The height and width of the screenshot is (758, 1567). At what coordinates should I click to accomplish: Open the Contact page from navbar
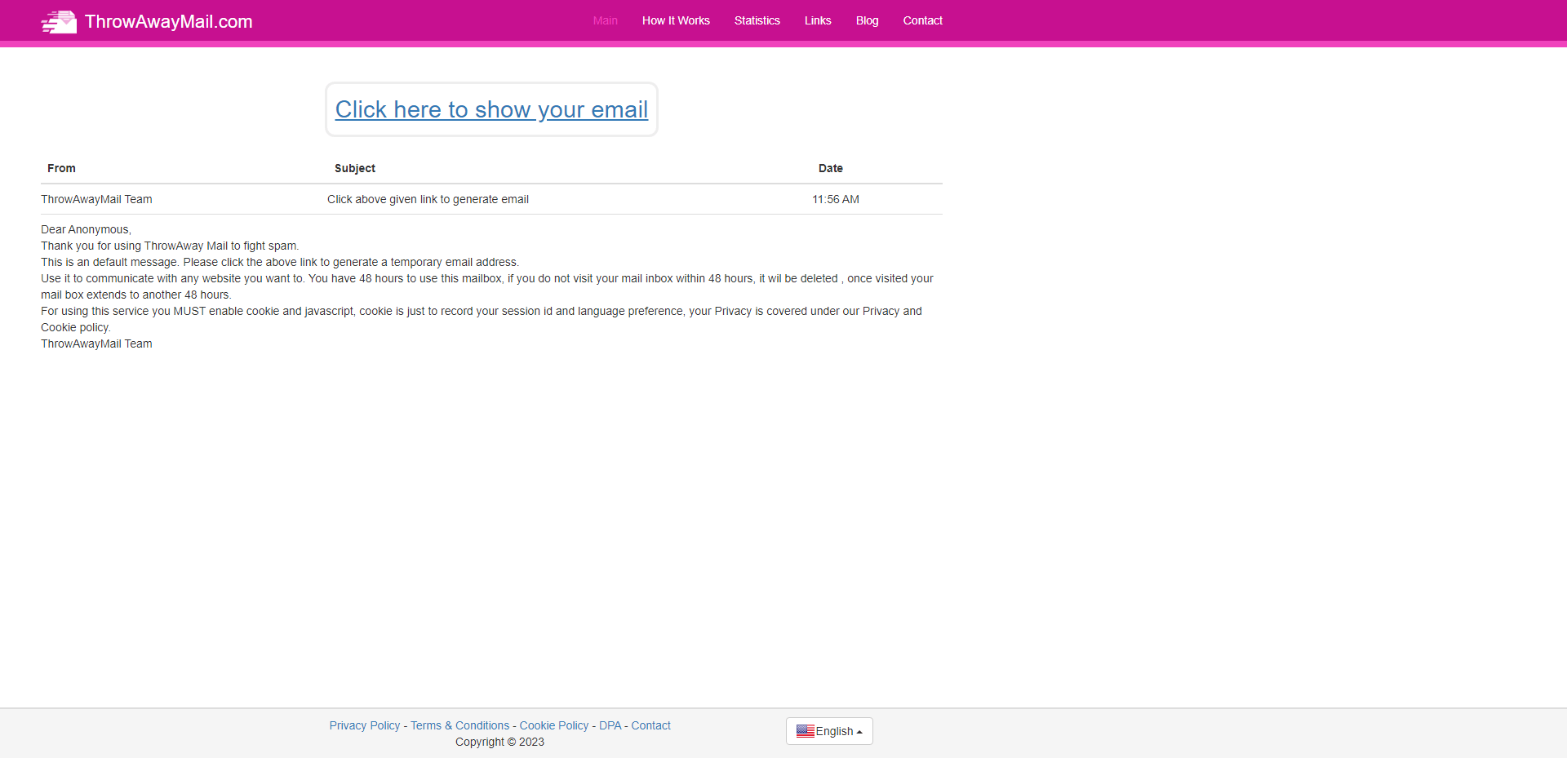[922, 20]
